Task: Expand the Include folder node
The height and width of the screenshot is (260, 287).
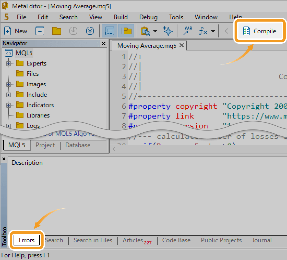Action: [9, 95]
